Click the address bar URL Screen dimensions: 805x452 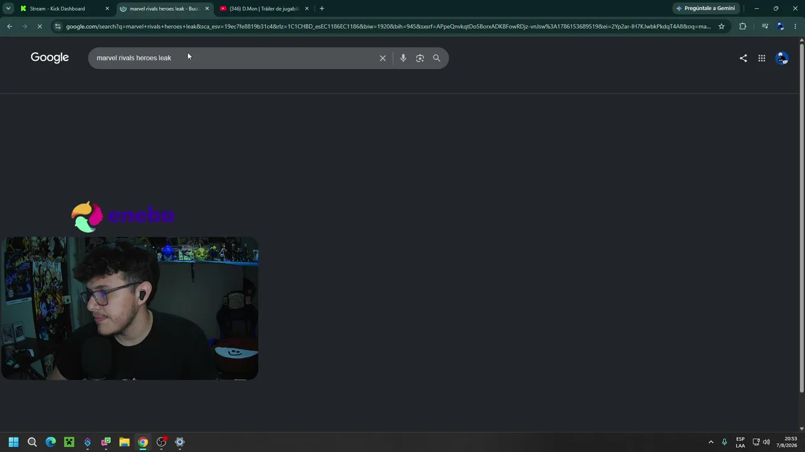point(388,26)
